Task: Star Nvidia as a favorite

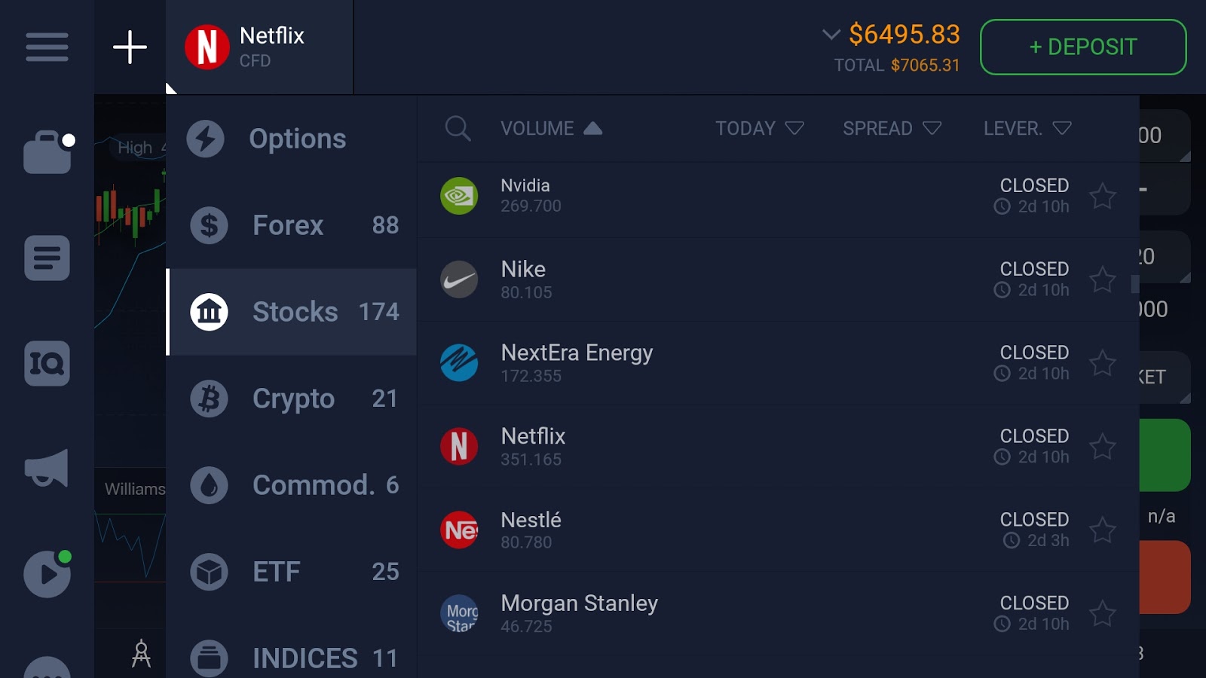Action: pos(1103,196)
